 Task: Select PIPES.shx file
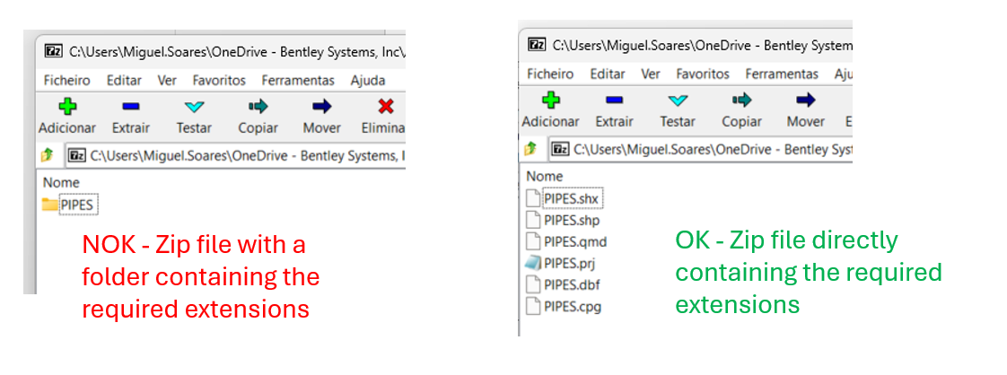[565, 198]
